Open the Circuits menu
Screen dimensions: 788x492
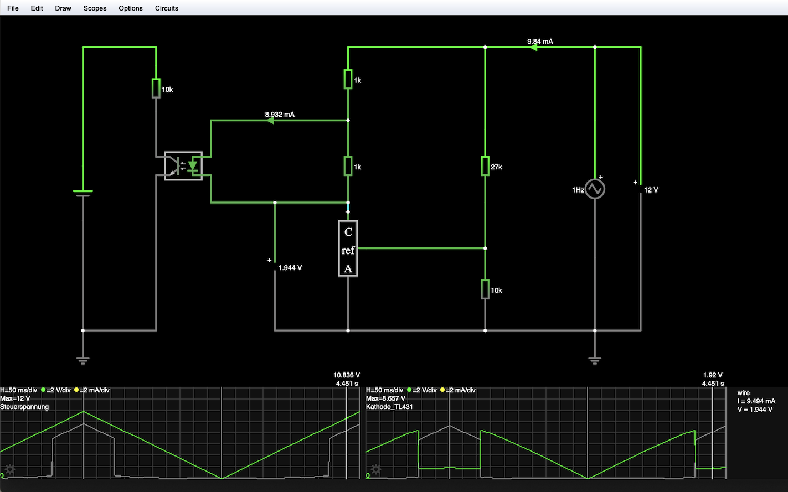pos(167,8)
